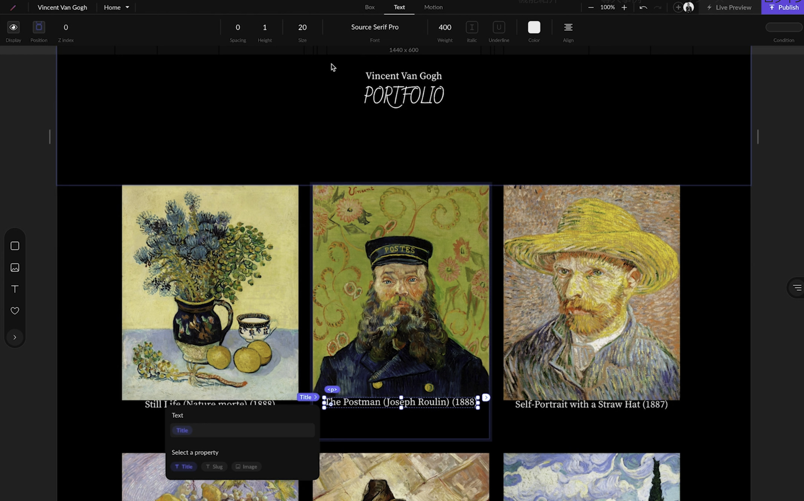
Task: Click the Self-Portrait with a Straw Hat caption
Action: point(591,404)
